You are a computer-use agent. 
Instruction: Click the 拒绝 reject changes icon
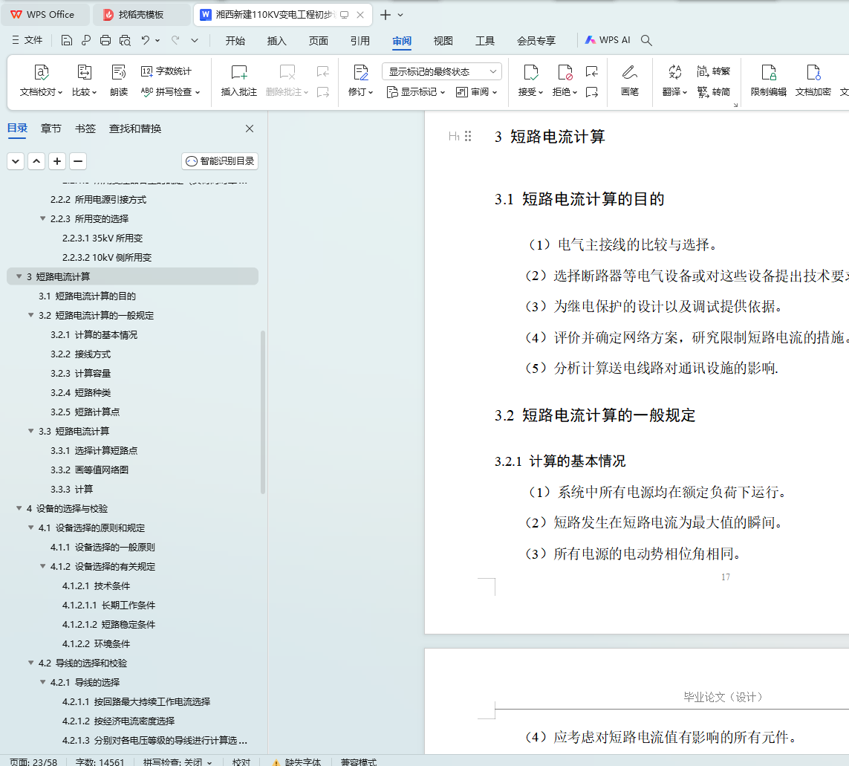coord(565,72)
